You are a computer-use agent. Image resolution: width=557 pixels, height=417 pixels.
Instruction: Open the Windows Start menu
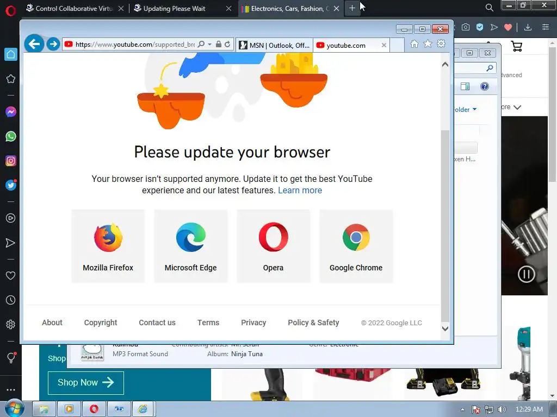(x=14, y=409)
